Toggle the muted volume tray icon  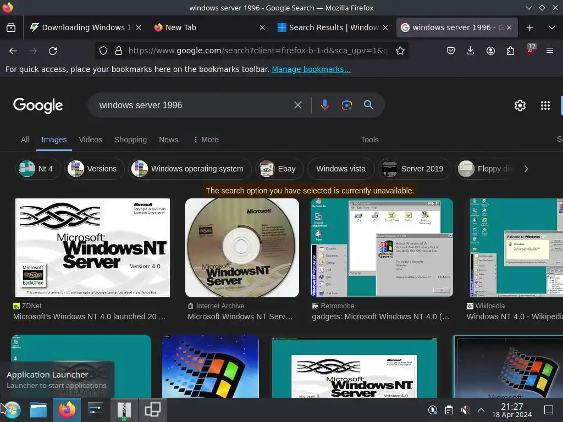coord(465,410)
